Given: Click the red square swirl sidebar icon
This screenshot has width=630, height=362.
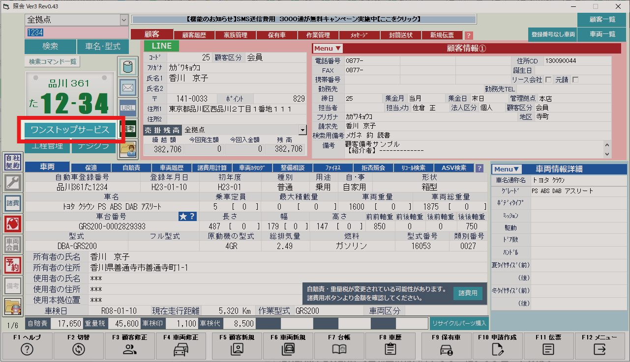Looking at the screenshot, I should pos(12,223).
